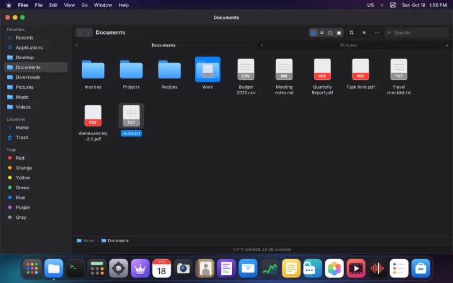Switch to gallery view
This screenshot has height=283, width=453.
click(x=339, y=33)
